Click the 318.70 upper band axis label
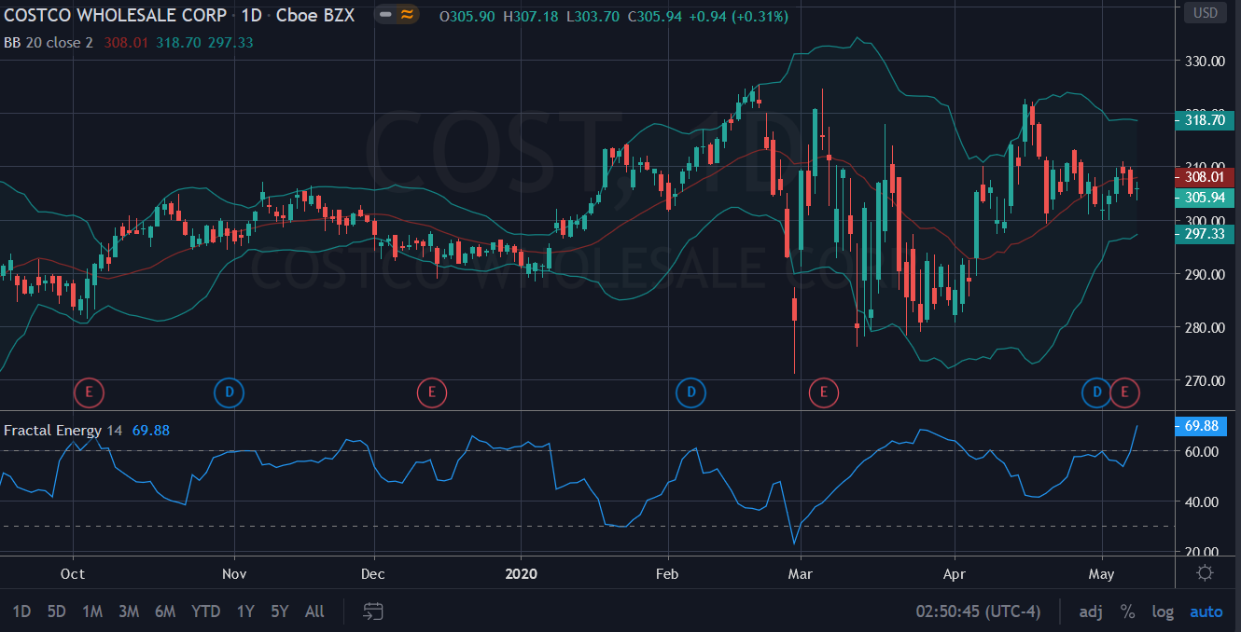 coord(1205,119)
